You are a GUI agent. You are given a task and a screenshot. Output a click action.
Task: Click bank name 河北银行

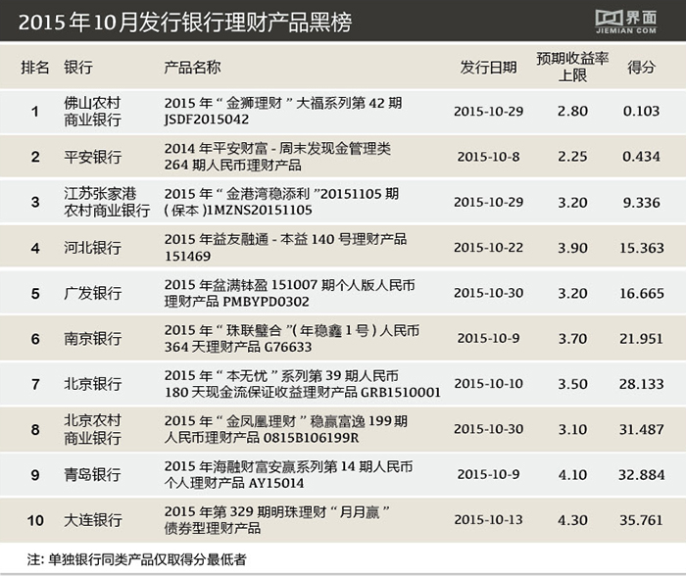pyautogui.click(x=93, y=248)
